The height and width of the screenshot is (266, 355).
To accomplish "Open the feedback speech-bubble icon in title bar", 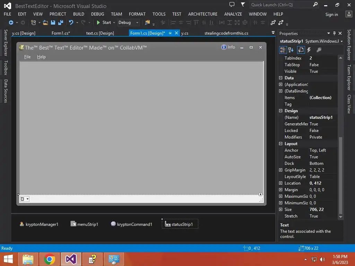I will coord(232,5).
